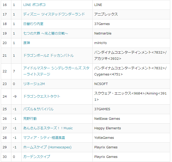
Task: Open the 荒野行動 link
Action: point(30,119)
